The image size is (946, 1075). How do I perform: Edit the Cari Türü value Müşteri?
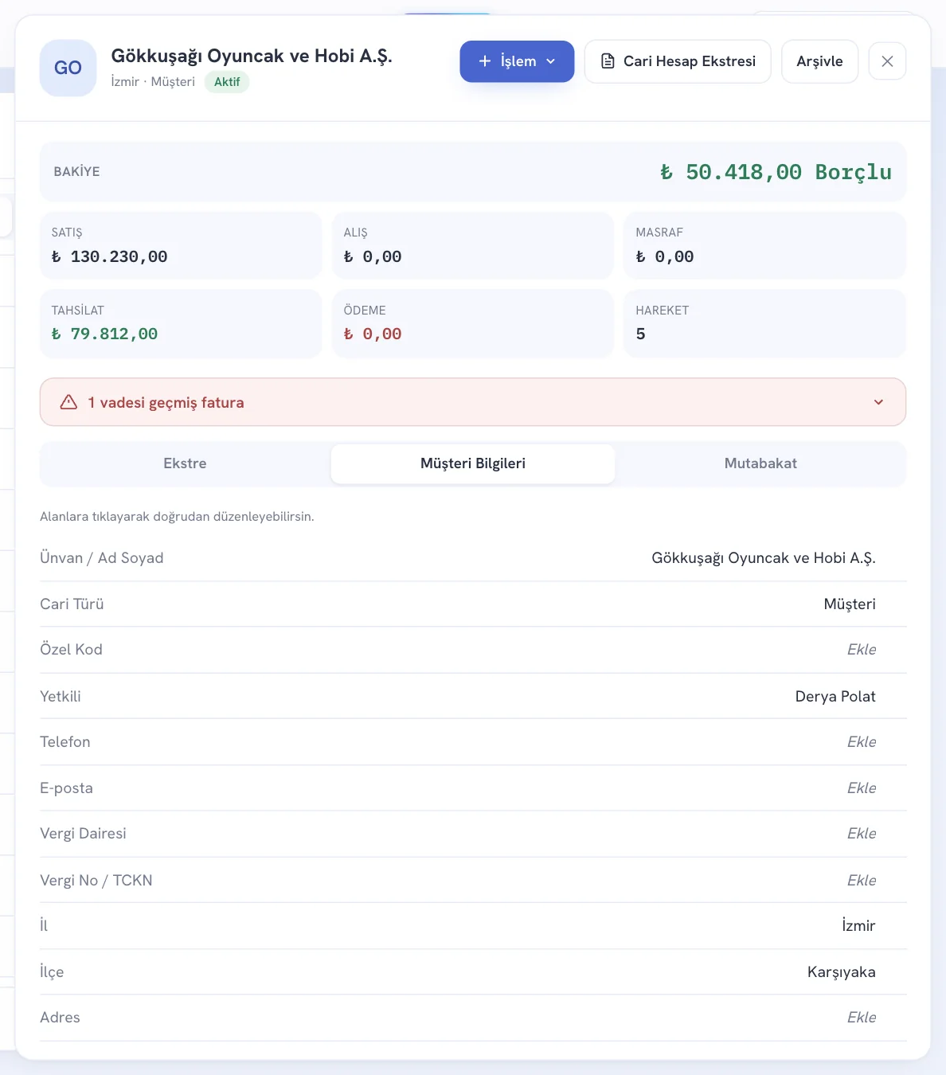(x=850, y=604)
